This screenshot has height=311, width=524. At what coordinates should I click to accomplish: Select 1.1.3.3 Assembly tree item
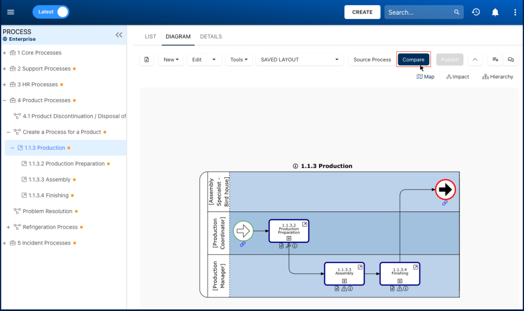click(49, 180)
